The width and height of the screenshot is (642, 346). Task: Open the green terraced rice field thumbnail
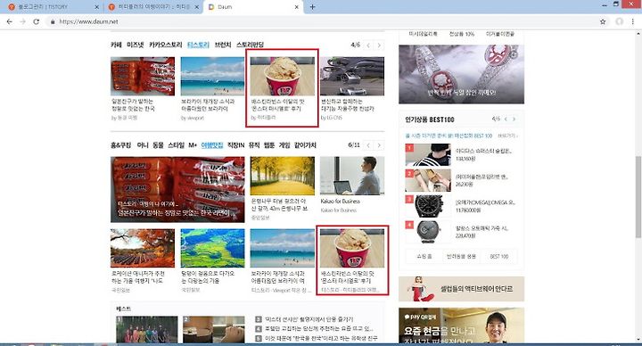pos(212,248)
